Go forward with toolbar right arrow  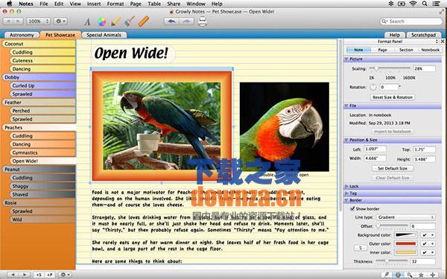point(18,22)
